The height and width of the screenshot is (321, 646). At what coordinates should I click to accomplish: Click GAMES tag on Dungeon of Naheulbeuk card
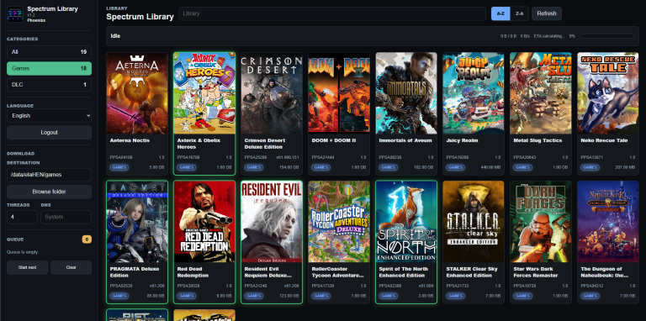pos(590,296)
